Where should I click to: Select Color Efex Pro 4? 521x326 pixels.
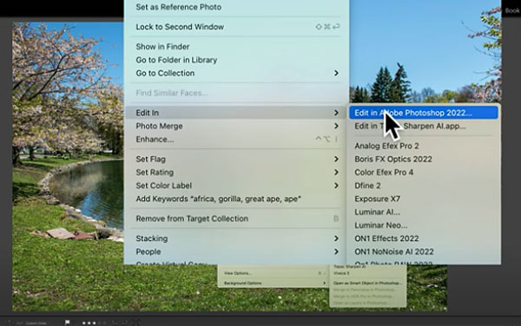tap(424, 173)
